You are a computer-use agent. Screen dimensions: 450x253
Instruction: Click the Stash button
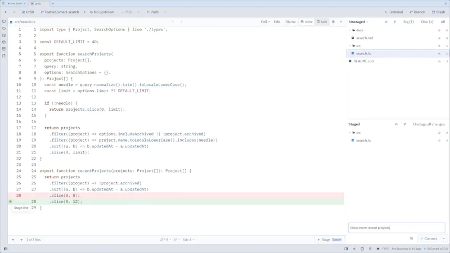[x=438, y=12]
